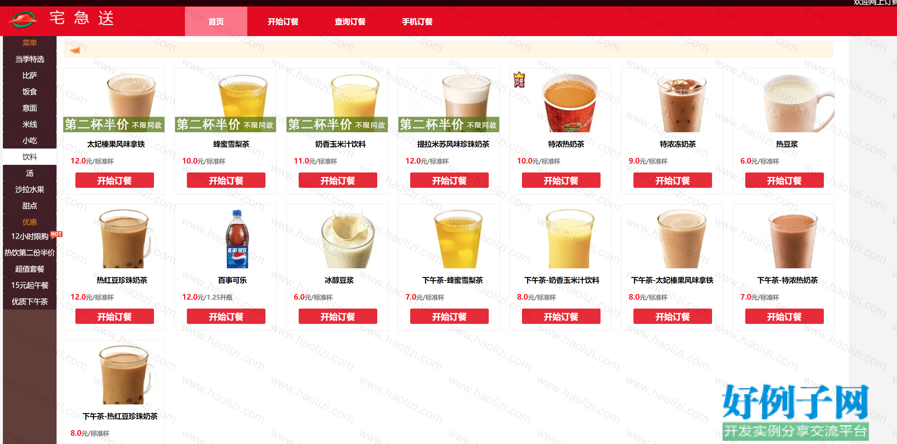Viewport: 897px width, 444px height.
Task: Open 热饮第二份半价 promotion in sidebar
Action: coord(30,253)
